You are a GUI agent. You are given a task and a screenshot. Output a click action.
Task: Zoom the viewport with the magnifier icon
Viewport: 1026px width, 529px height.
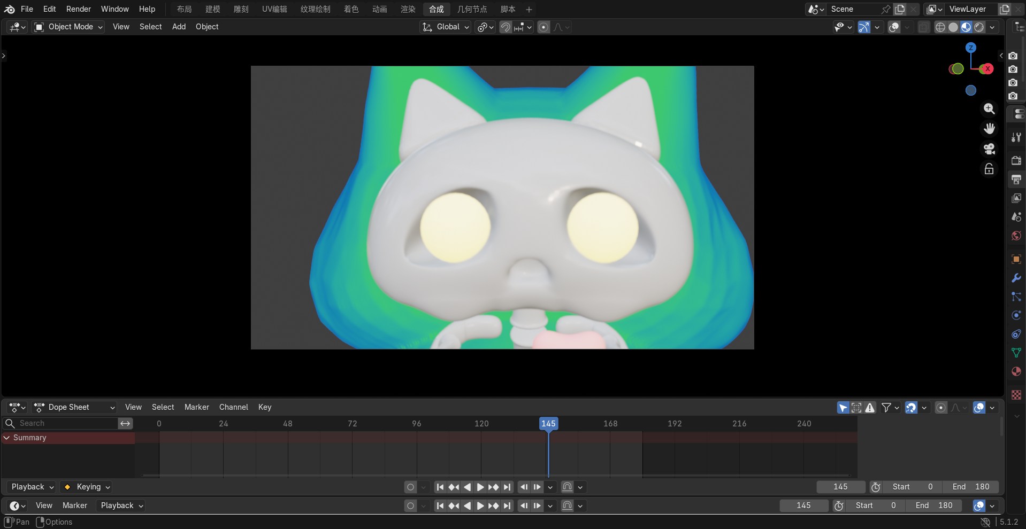[x=989, y=109]
